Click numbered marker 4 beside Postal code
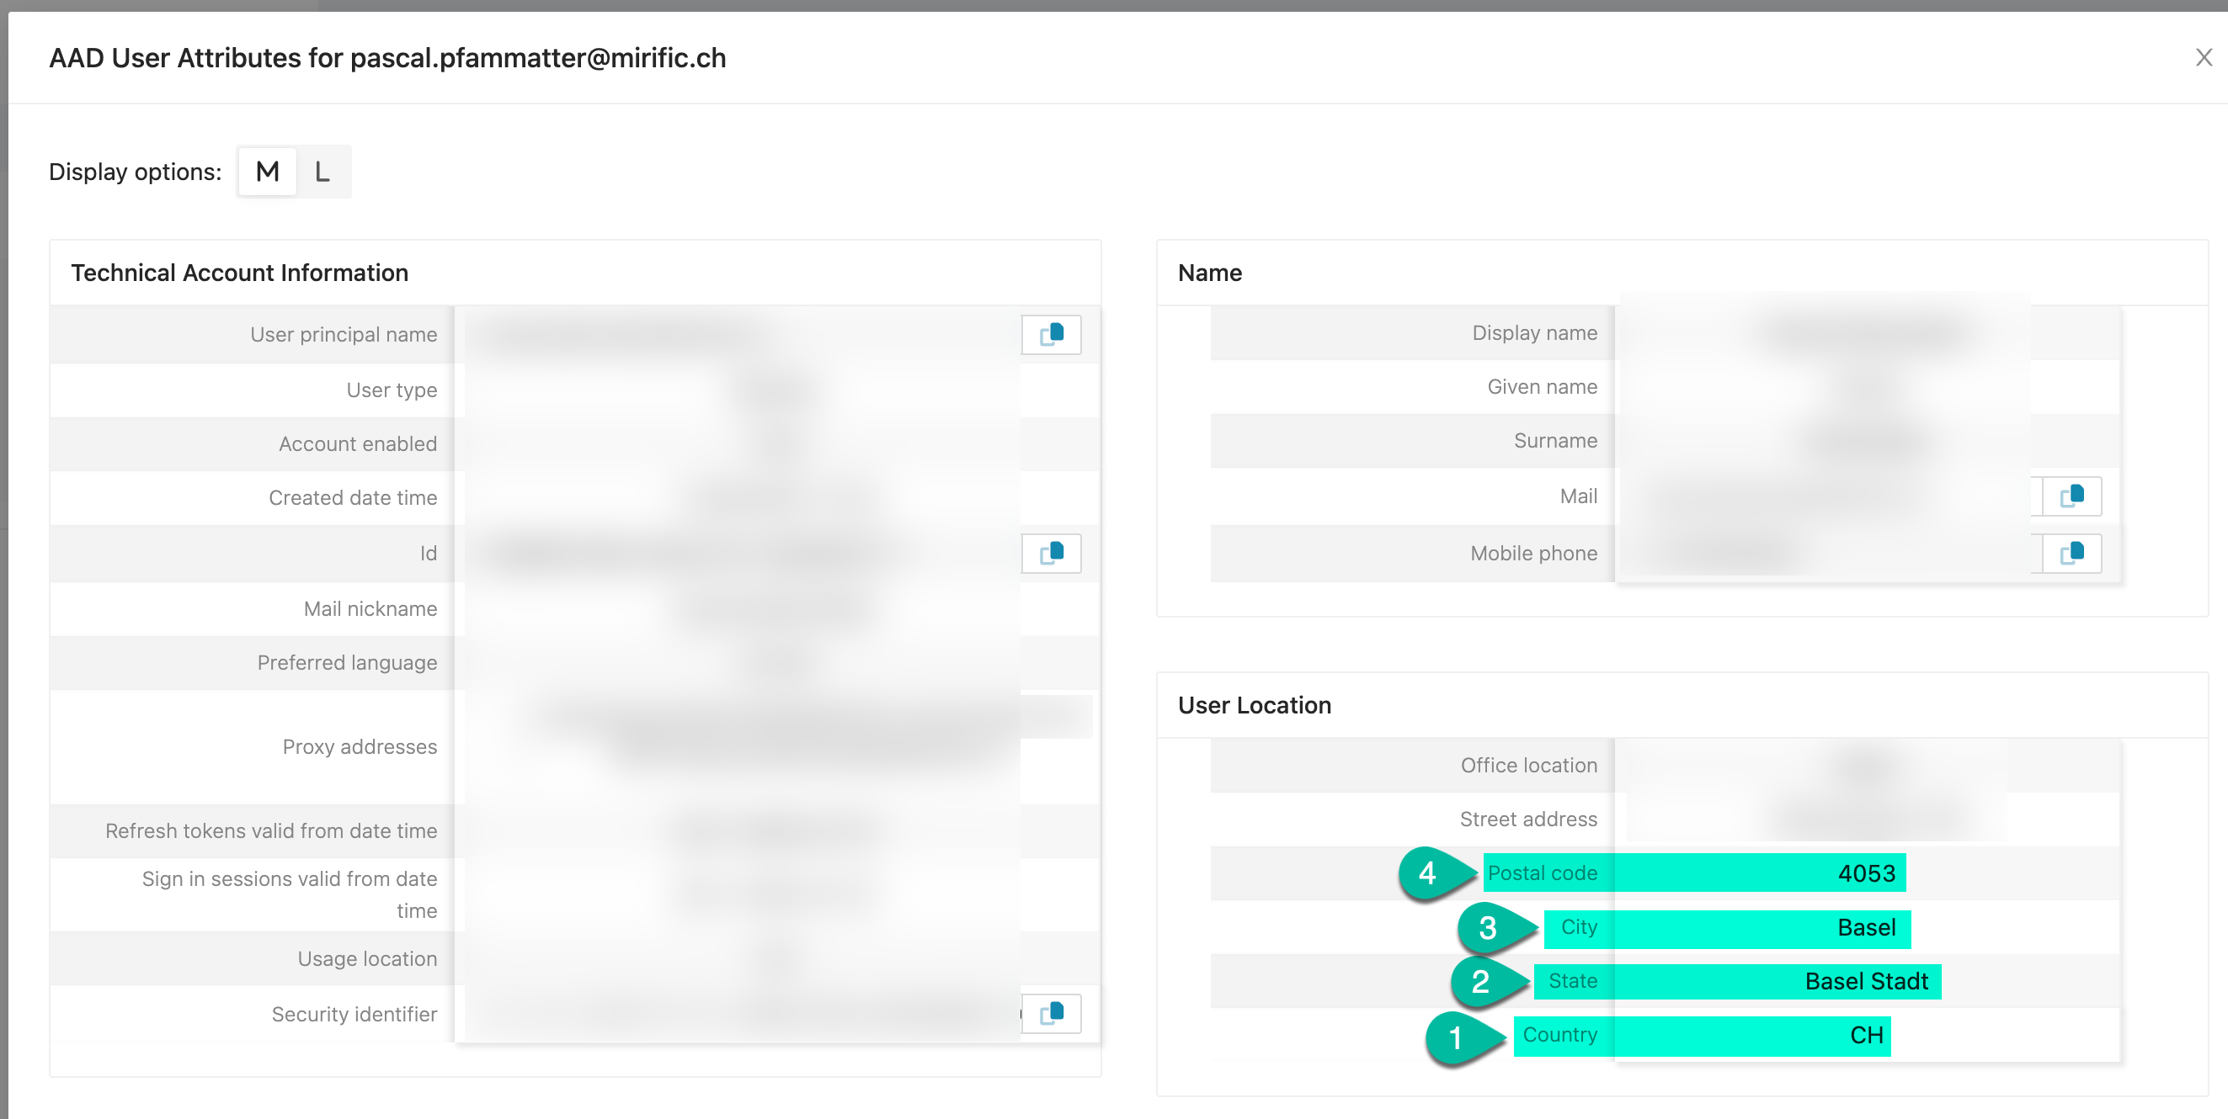This screenshot has height=1119, width=2228. [1427, 873]
